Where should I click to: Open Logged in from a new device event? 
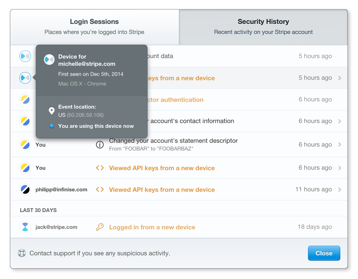(152, 227)
